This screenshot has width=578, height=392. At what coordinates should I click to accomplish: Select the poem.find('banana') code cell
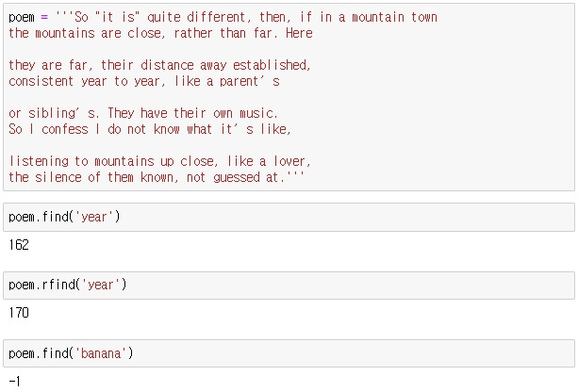point(289,353)
